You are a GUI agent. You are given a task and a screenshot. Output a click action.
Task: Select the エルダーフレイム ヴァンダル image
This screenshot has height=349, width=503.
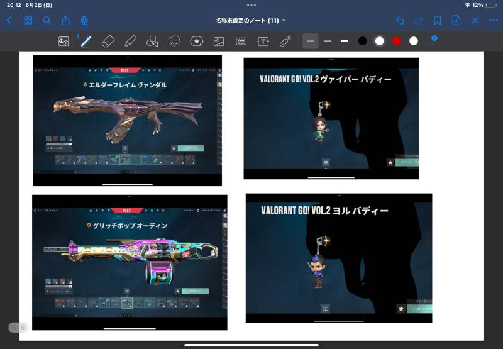128,121
